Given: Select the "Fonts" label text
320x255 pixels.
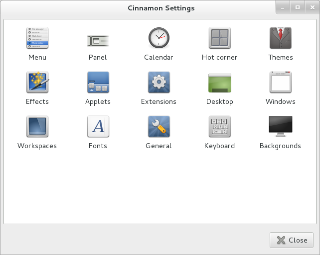Looking at the screenshot, I should coord(98,146).
